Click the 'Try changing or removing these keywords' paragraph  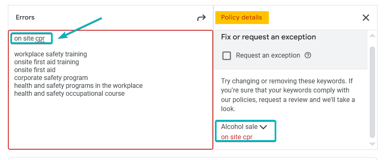click(288, 95)
